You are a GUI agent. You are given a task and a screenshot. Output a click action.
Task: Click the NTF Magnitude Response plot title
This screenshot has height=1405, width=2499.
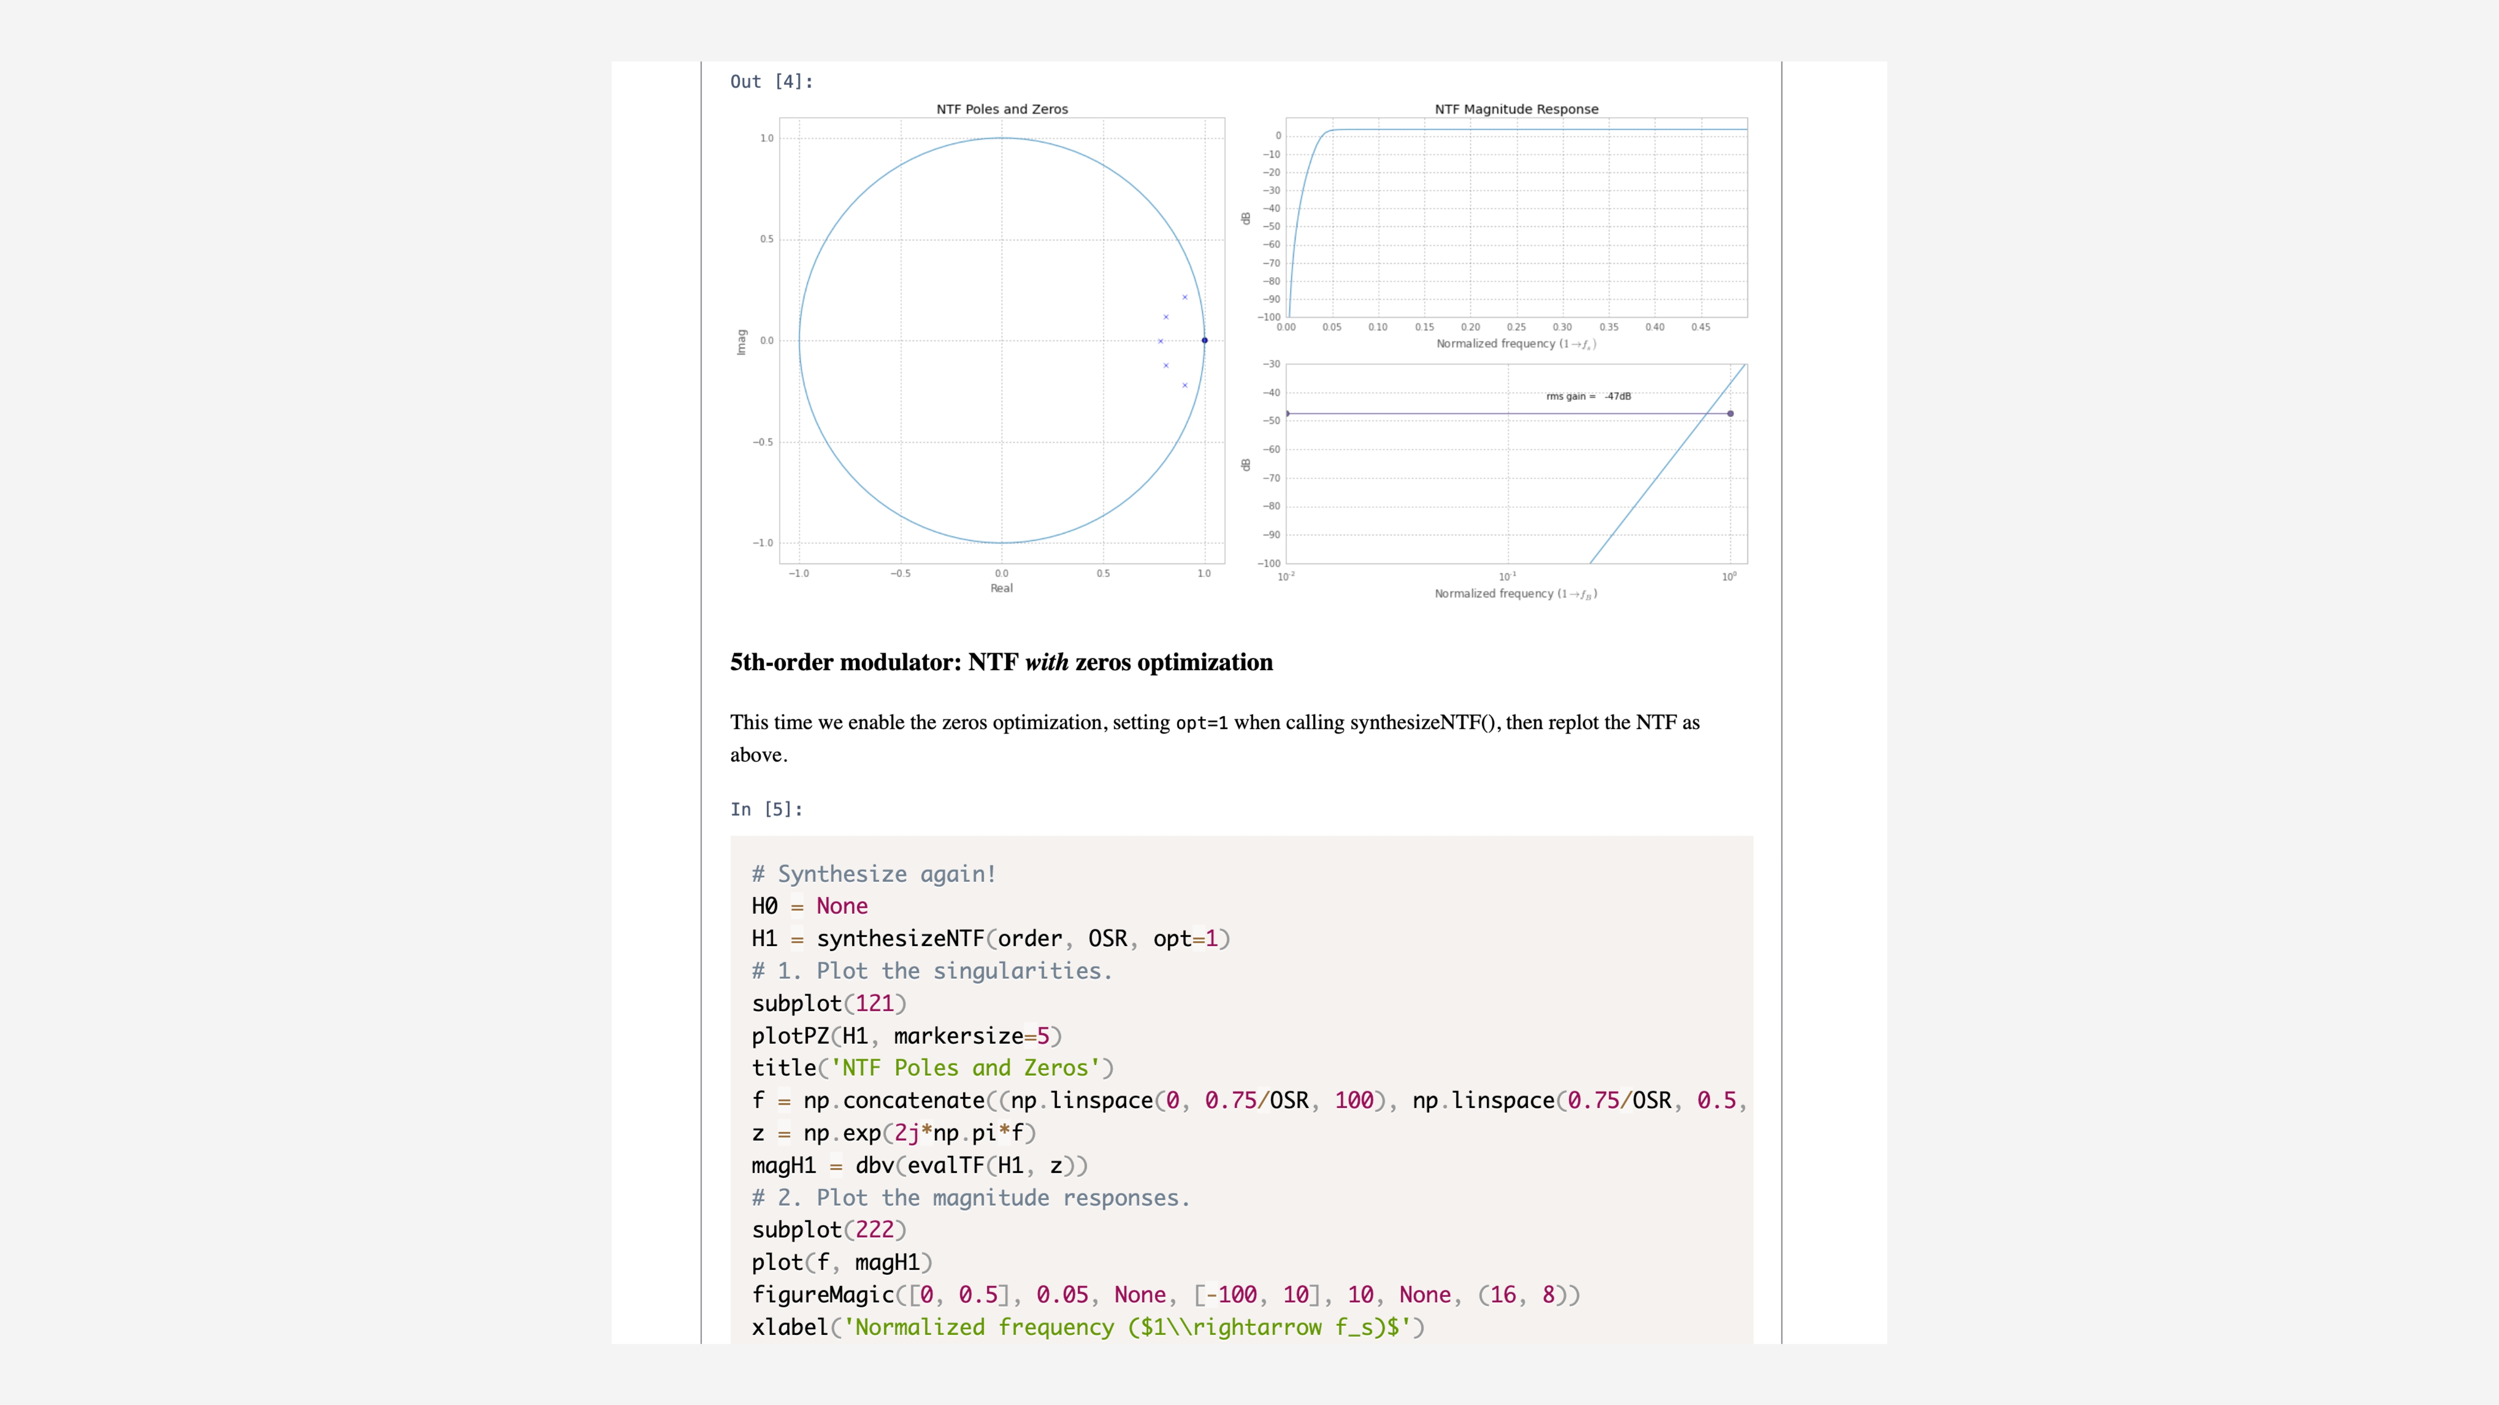pos(1515,108)
